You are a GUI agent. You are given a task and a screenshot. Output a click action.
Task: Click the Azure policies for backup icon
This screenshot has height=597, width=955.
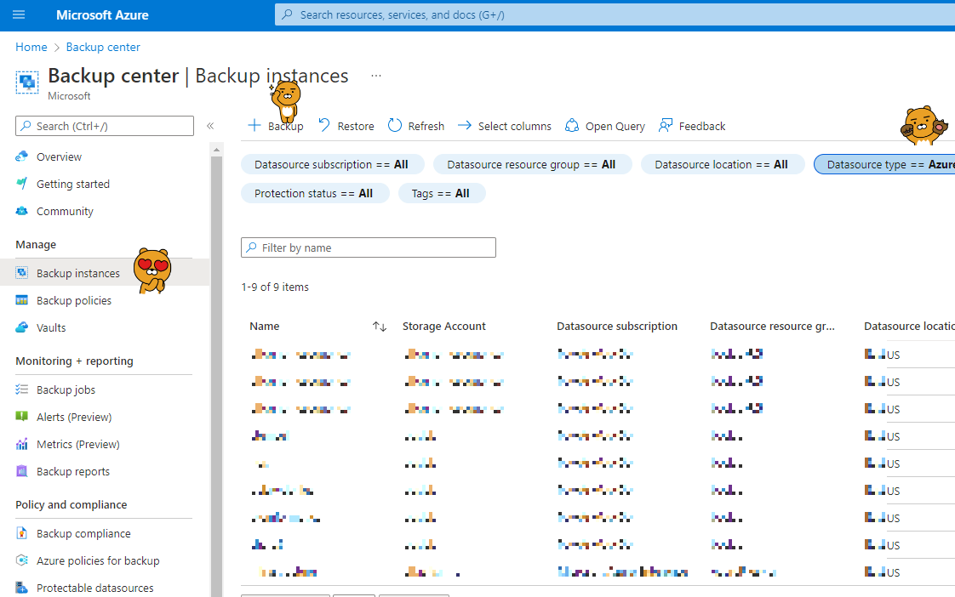[x=22, y=560]
